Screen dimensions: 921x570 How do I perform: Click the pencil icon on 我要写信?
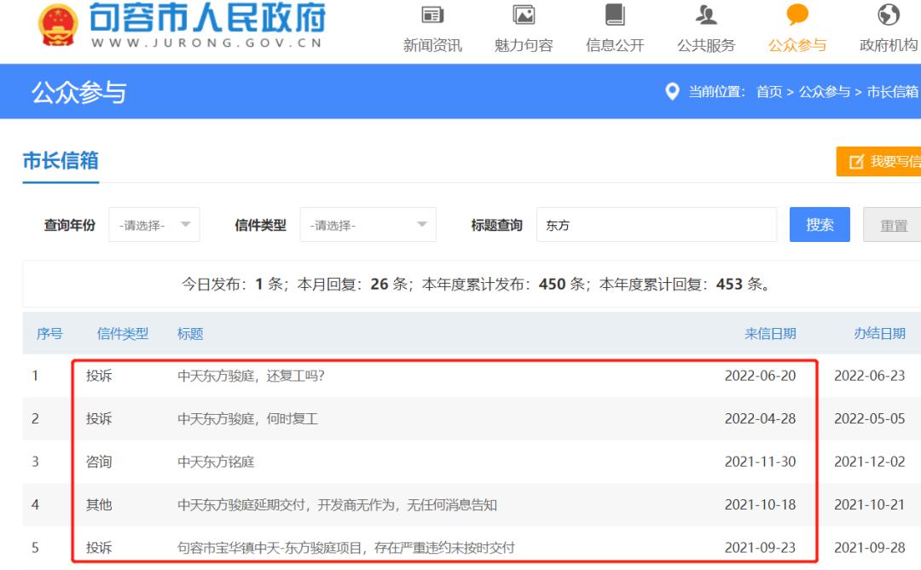pyautogui.click(x=855, y=162)
